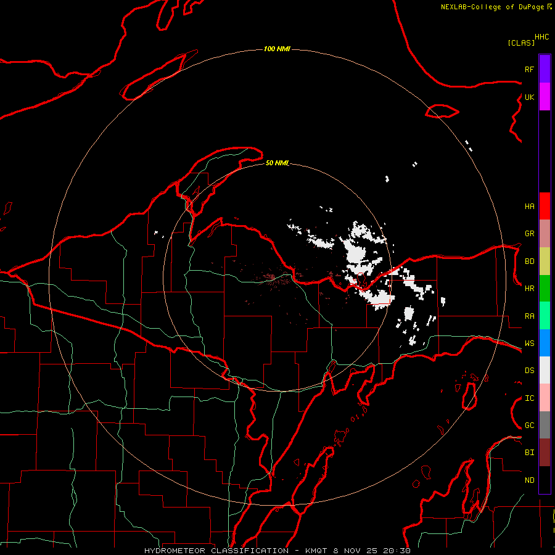Click the DS white legend swatch
The height and width of the screenshot is (555, 555).
point(545,370)
